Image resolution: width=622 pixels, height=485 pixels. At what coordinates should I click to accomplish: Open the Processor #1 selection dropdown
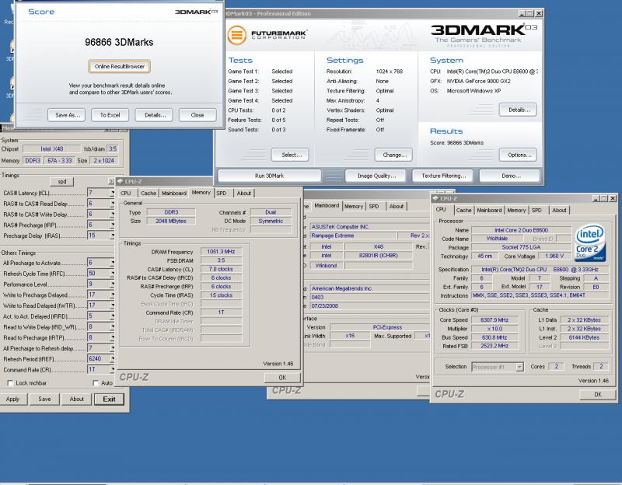tap(519, 367)
